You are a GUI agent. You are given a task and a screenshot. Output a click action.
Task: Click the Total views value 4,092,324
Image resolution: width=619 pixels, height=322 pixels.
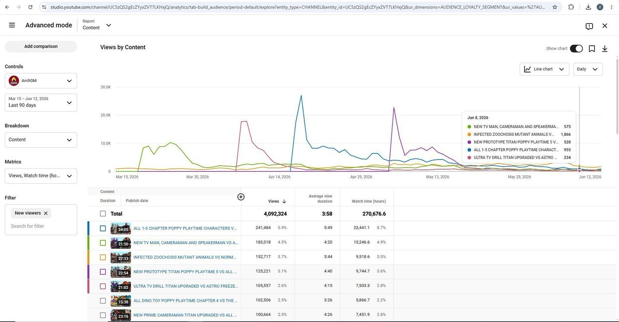pyautogui.click(x=275, y=213)
